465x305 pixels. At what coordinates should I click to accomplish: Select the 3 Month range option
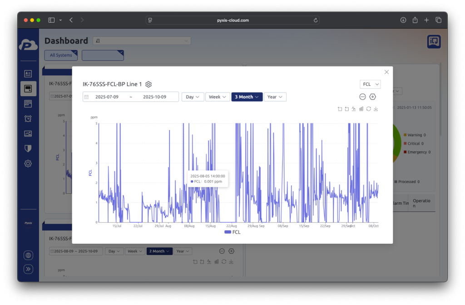click(247, 97)
